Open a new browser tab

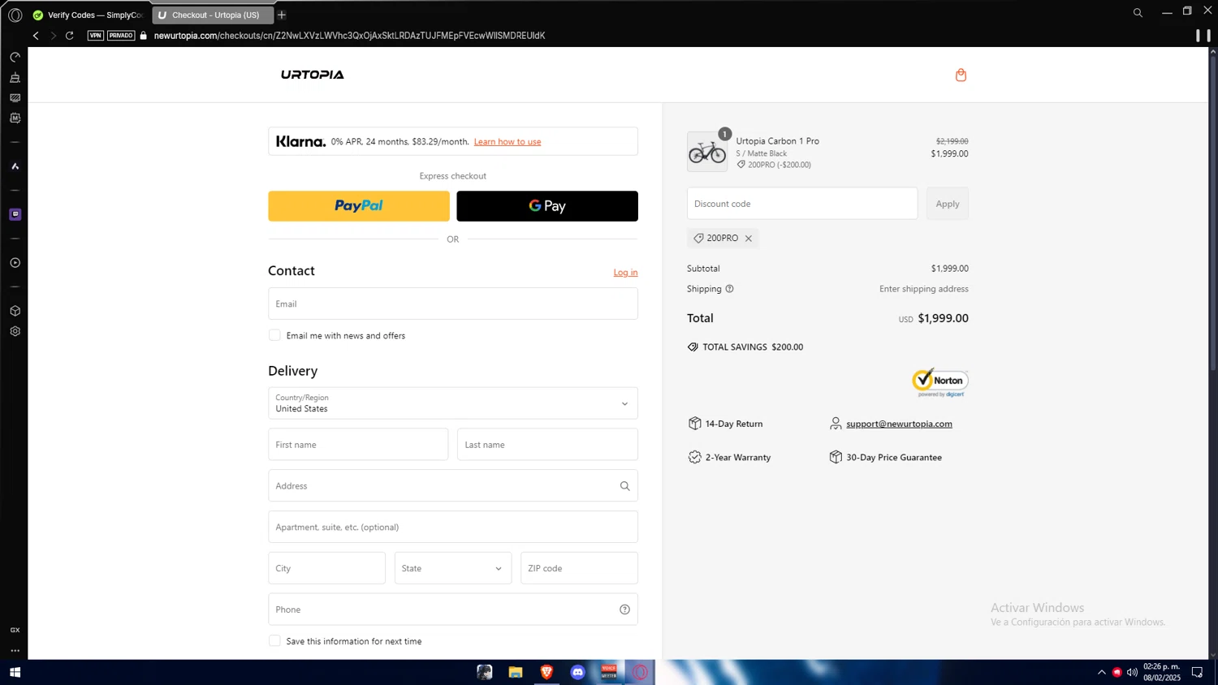click(282, 15)
